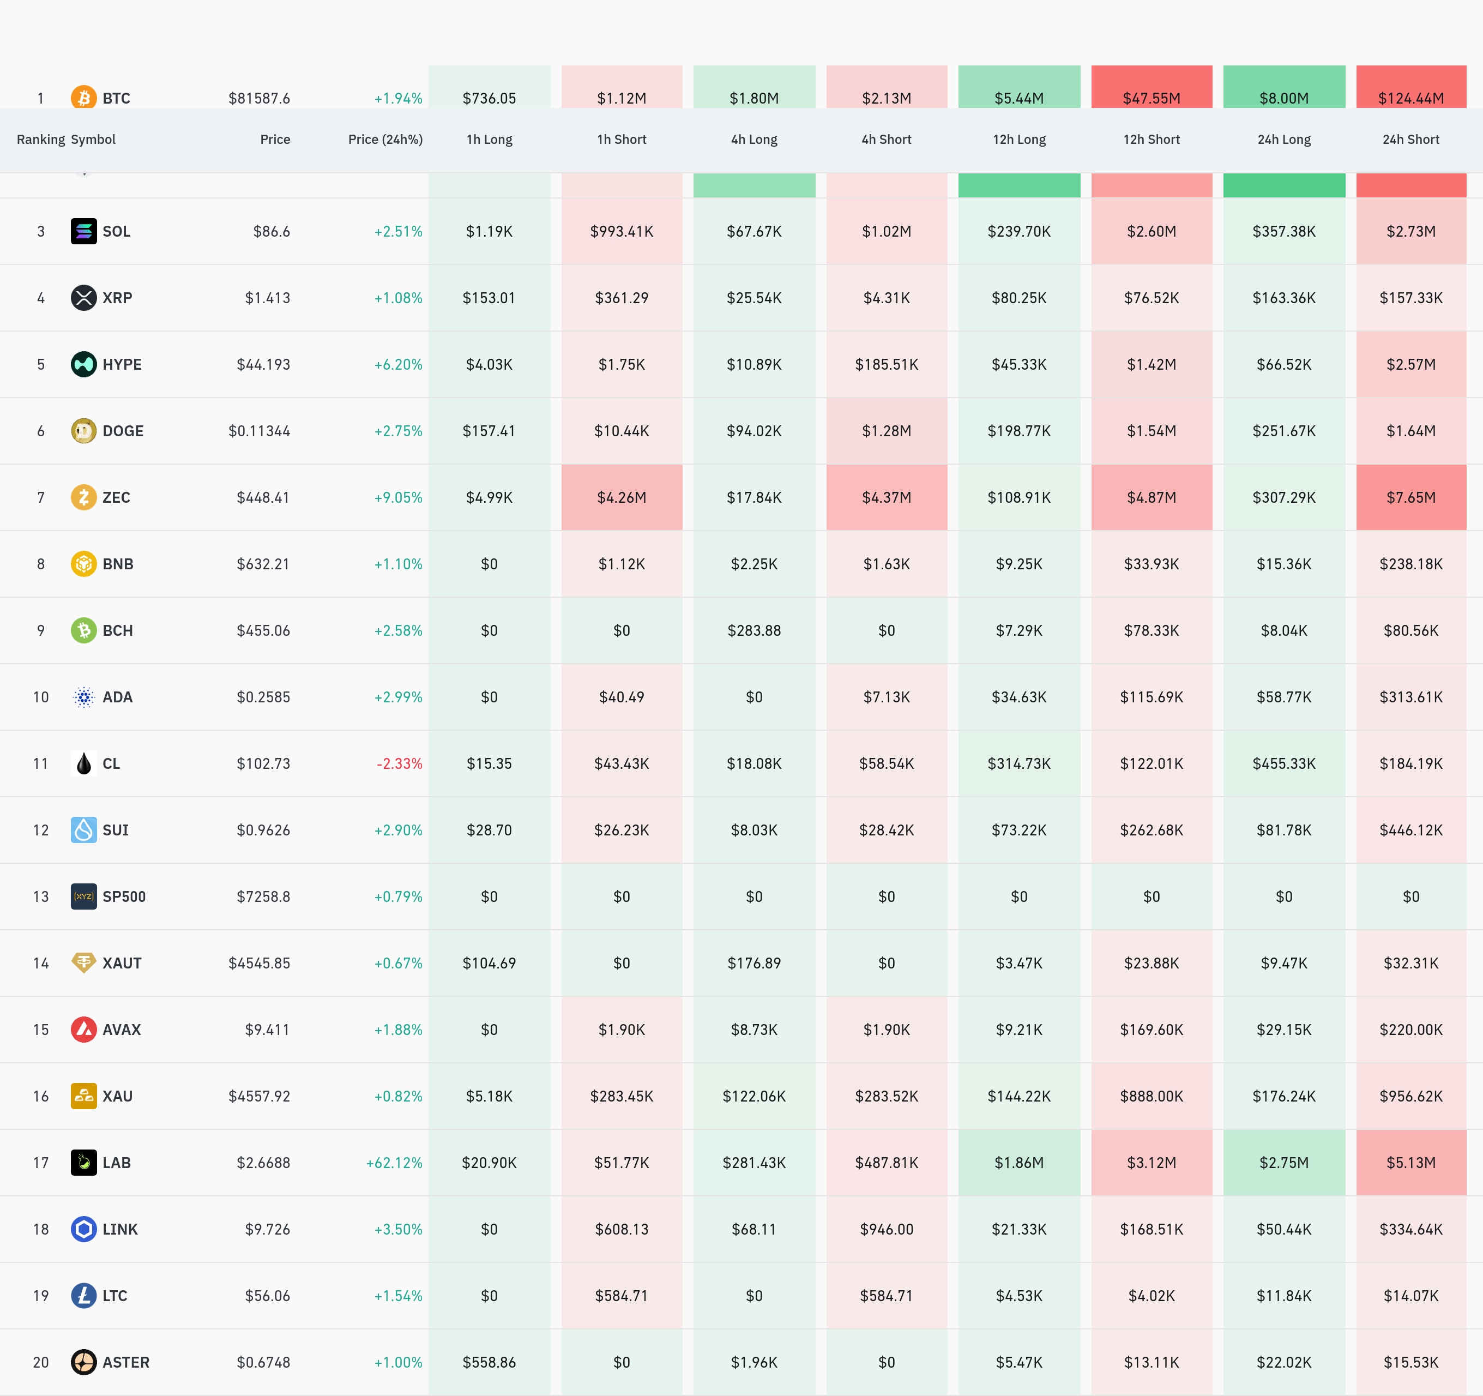
Task: Sort by 4h Short column header
Action: [x=886, y=140]
